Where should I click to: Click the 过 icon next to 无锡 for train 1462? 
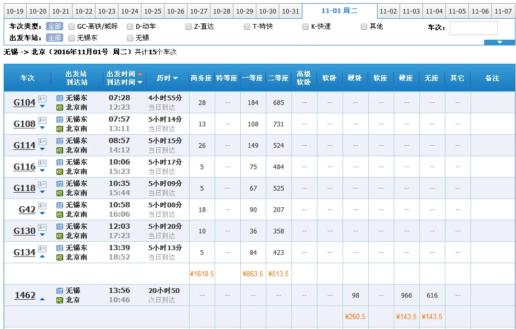tap(59, 291)
